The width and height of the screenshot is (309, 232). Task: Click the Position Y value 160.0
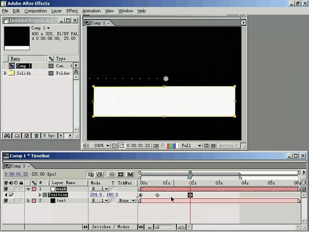coord(112,195)
